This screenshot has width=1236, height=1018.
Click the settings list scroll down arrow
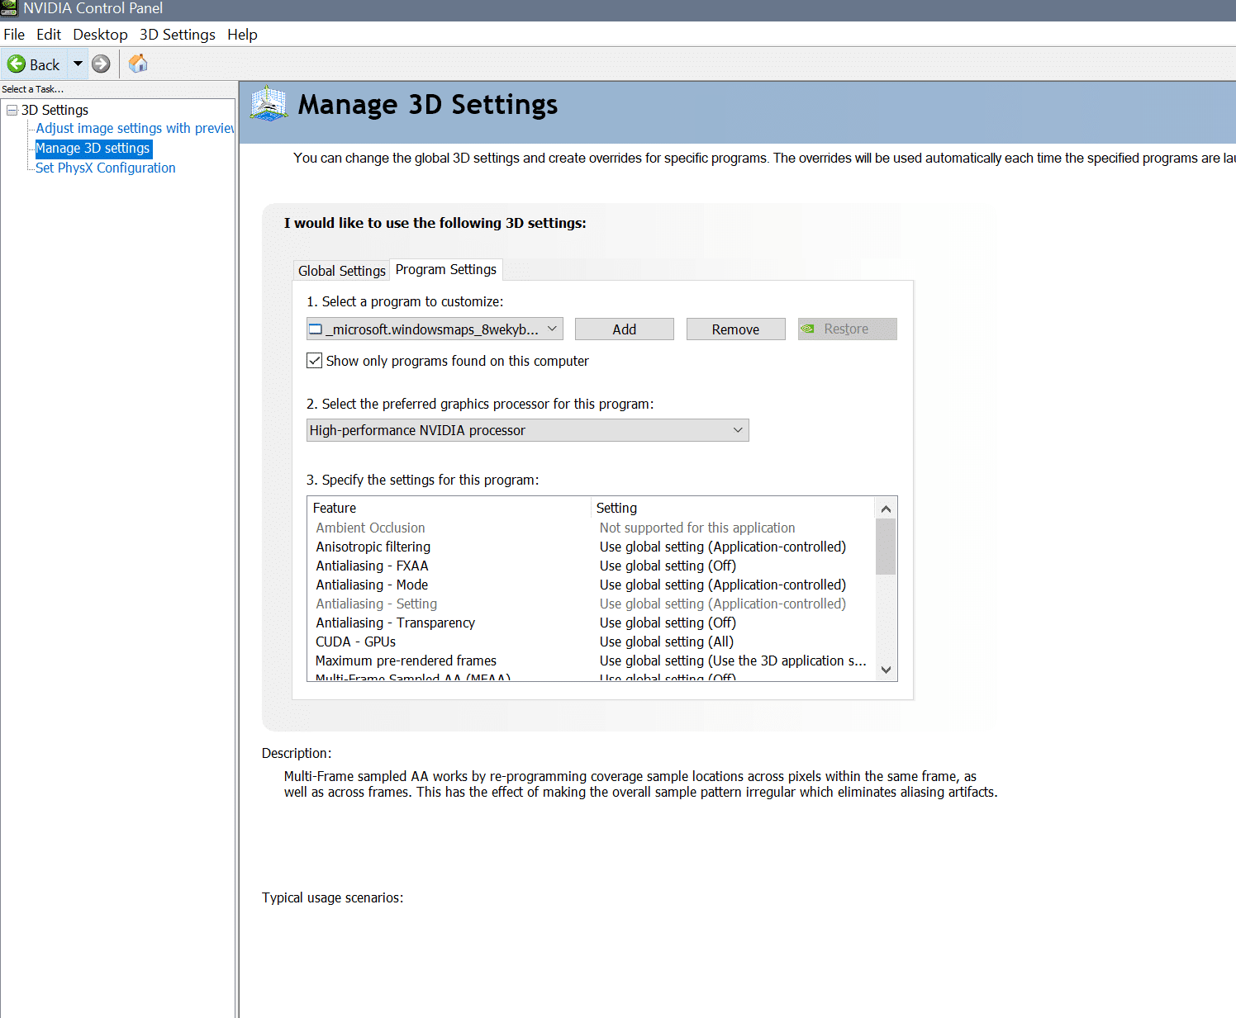click(x=886, y=670)
